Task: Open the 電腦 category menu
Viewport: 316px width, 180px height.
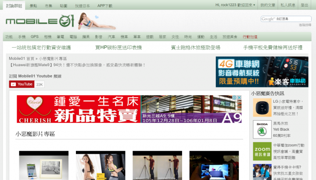Action: coord(73,37)
